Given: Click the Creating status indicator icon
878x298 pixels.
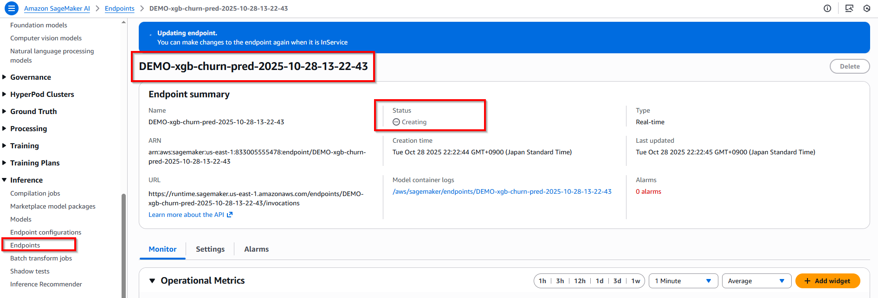Looking at the screenshot, I should [396, 122].
